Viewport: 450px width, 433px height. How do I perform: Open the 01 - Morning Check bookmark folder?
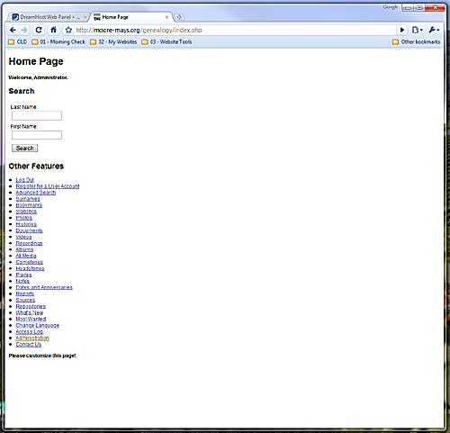(x=58, y=41)
